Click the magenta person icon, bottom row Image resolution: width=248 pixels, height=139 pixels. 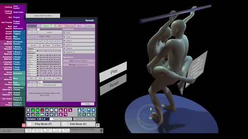coord(61,115)
